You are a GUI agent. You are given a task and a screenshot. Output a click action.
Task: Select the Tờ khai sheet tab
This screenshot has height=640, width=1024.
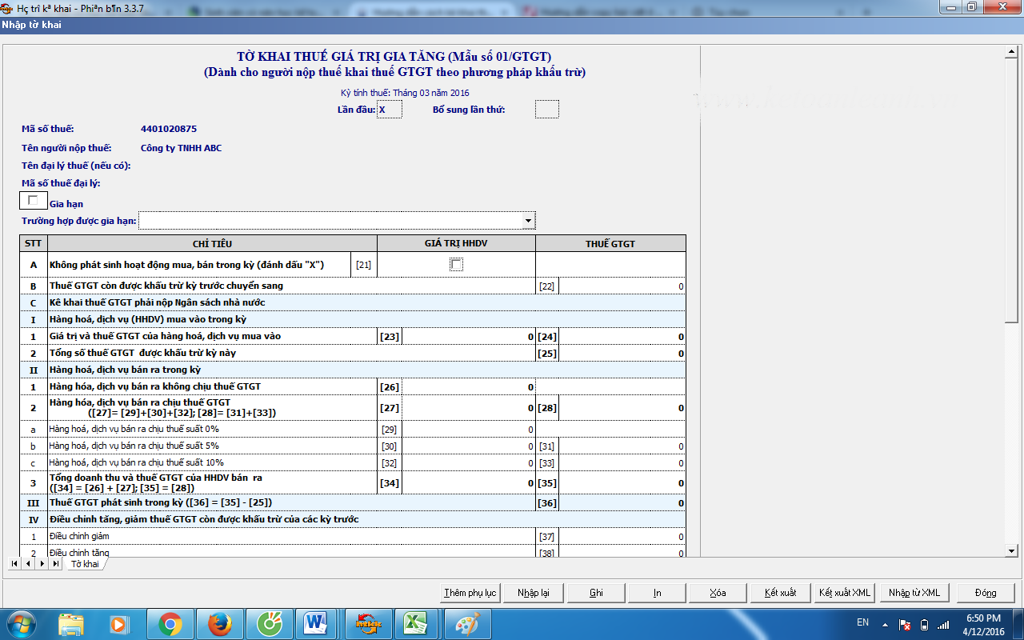click(85, 564)
